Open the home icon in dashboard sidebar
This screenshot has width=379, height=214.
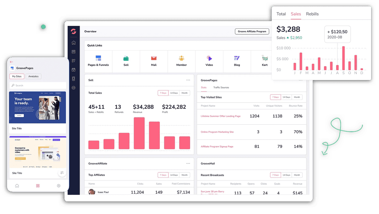click(x=74, y=43)
